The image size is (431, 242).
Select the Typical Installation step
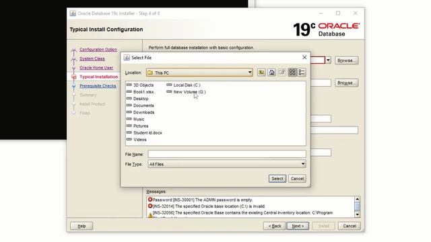pos(99,77)
